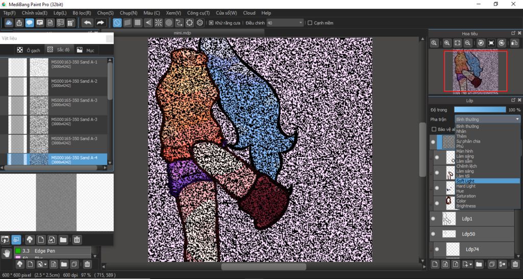Click the undo arrow button
Image resolution: width=523 pixels, height=279 pixels.
point(88,22)
